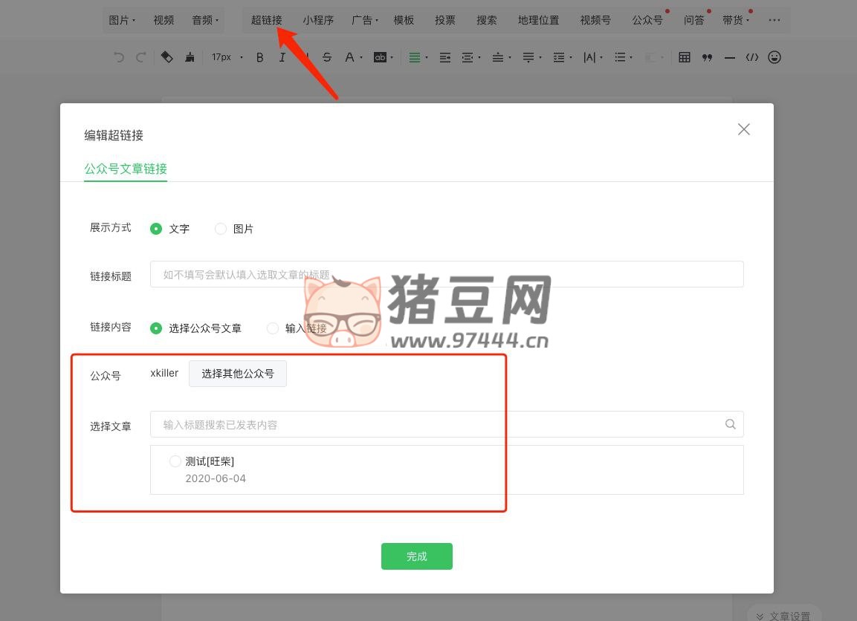
Task: Switch to the 公众号文章链接 tab
Action: tap(126, 169)
